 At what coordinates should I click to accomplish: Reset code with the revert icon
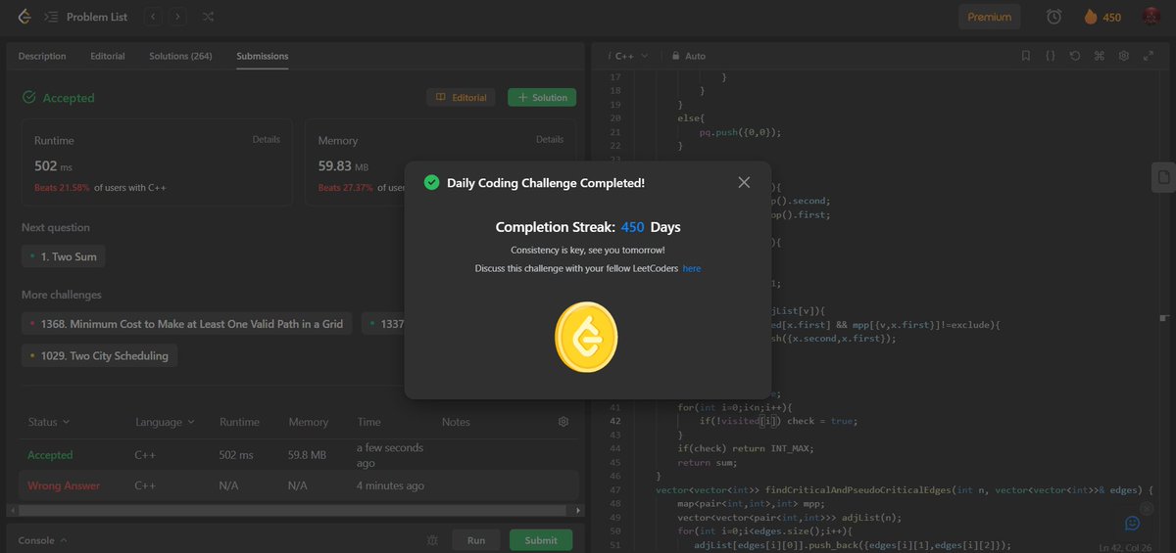click(x=1074, y=56)
